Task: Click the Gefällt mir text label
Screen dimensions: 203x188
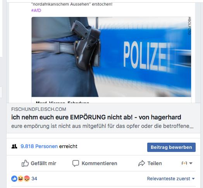Action: click(x=43, y=163)
